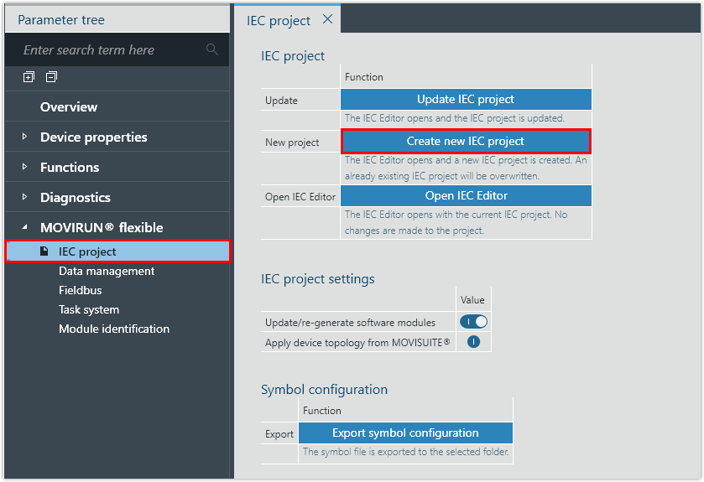The image size is (704, 482).
Task: Open Overview in the parameter tree
Action: coord(69,106)
